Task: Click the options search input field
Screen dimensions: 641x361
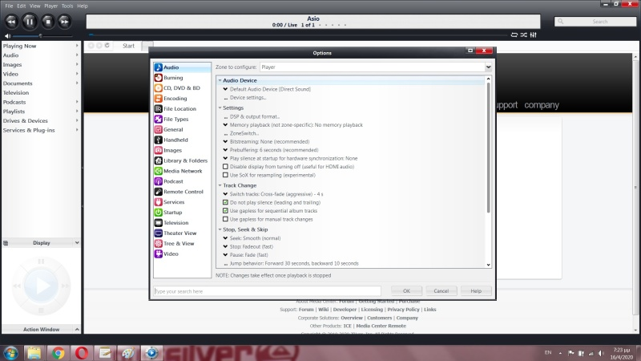Action: [x=268, y=291]
